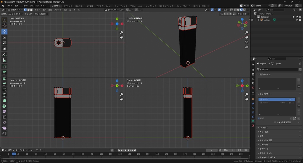Open the メッシュ menu in the viewport header
This screenshot has width=303, height=163.
pyautogui.click(x=58, y=10)
